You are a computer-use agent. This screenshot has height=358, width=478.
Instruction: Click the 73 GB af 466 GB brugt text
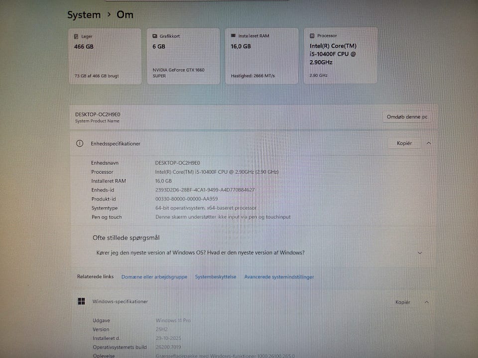coord(97,76)
